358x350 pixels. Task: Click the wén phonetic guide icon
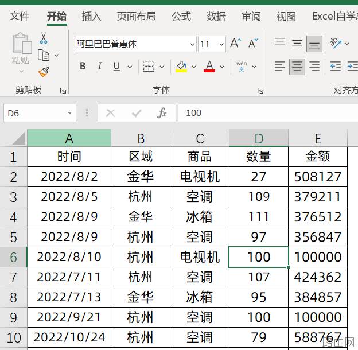tap(242, 67)
